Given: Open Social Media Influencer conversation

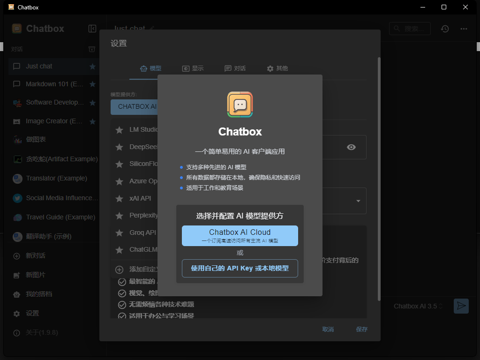Looking at the screenshot, I should tap(54, 198).
